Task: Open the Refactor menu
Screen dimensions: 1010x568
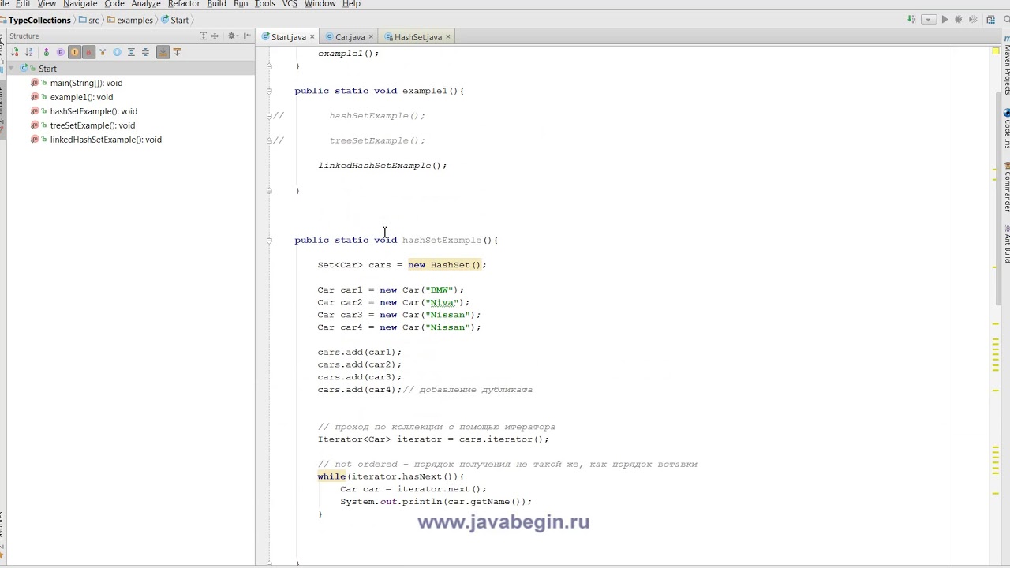Action: 184,4
